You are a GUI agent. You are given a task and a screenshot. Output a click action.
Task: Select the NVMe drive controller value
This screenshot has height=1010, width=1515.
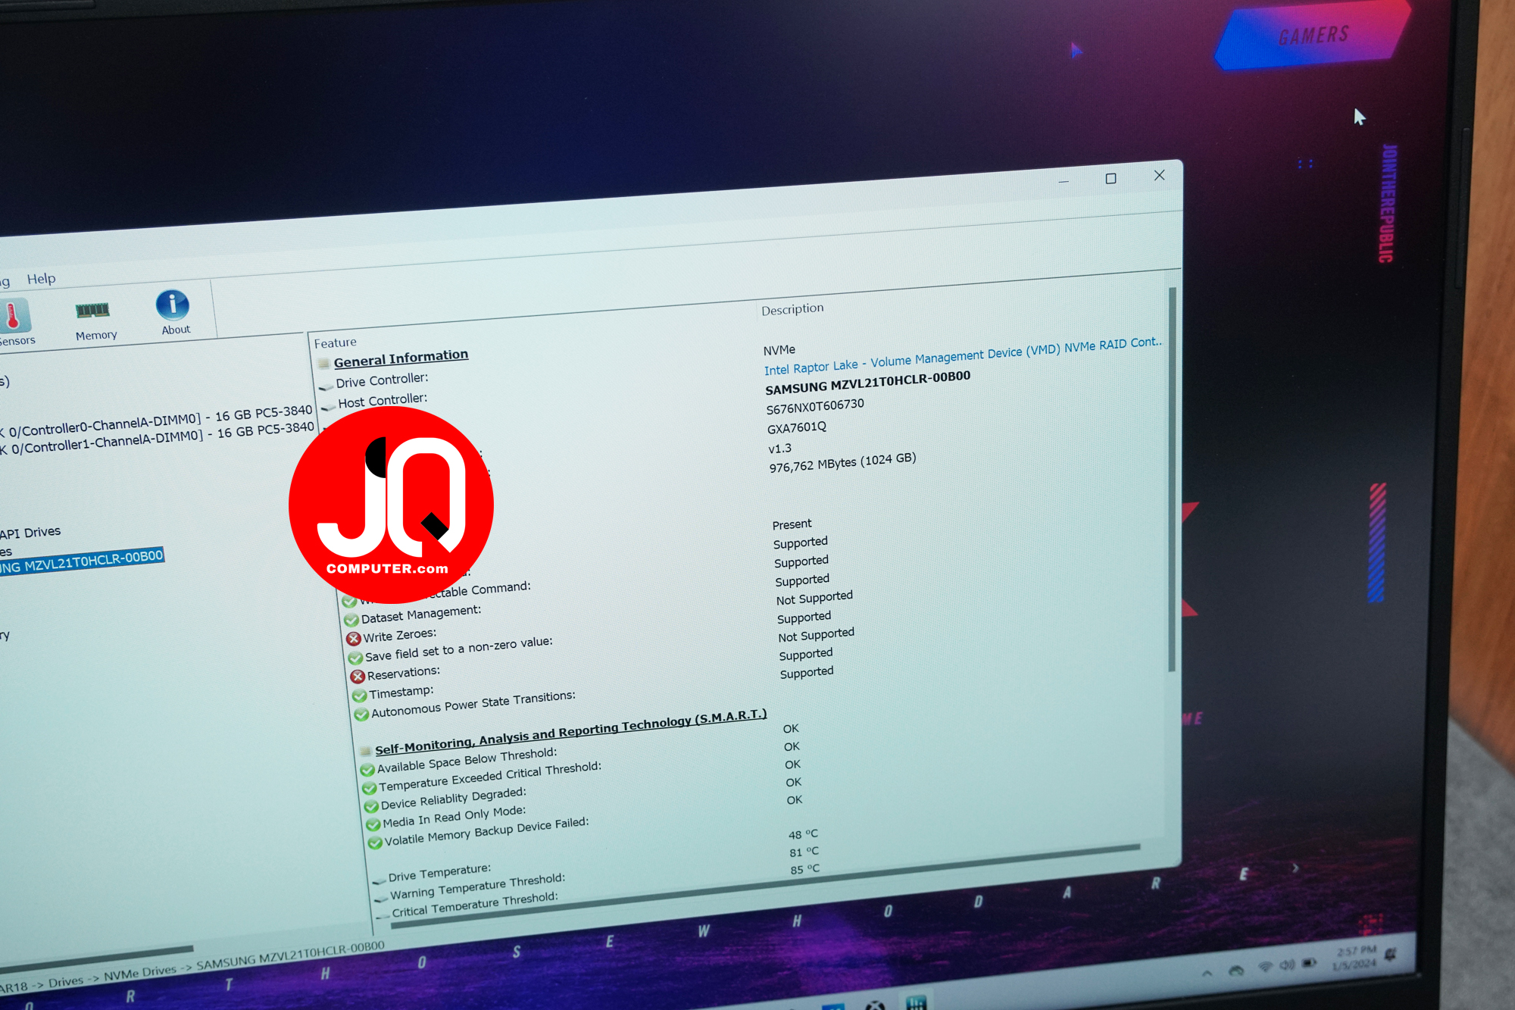coord(779,349)
